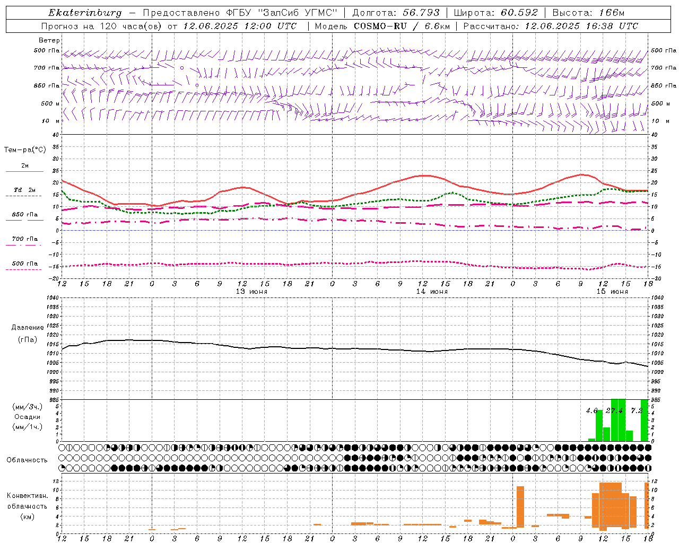Click the green dashed 'Td 2м' legend line
The image size is (679, 543).
pos(23,196)
